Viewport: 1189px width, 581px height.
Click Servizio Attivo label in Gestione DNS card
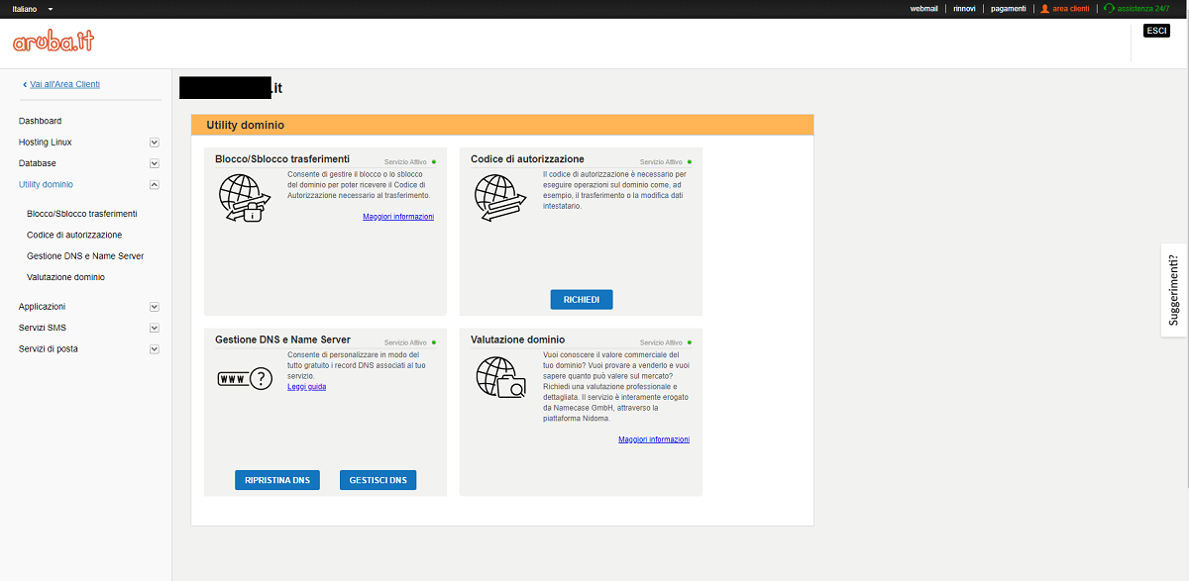405,342
